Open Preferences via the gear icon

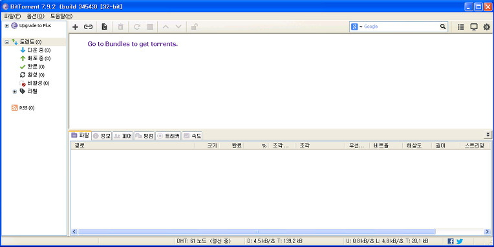pos(487,27)
